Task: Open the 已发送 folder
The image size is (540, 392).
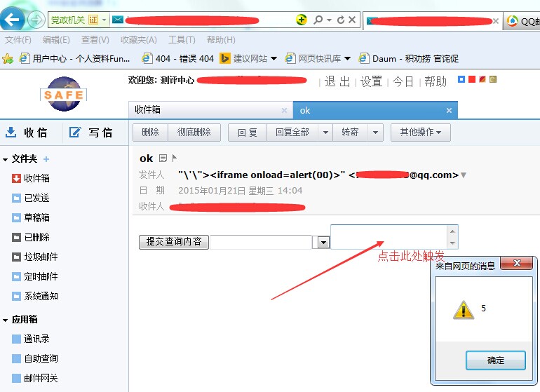Action: click(31, 198)
